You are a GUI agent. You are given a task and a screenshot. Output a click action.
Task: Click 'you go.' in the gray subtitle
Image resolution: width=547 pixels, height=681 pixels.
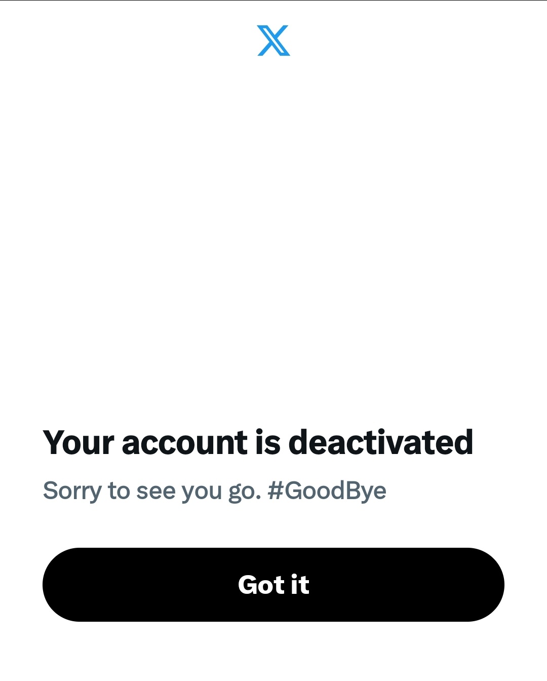click(x=221, y=491)
